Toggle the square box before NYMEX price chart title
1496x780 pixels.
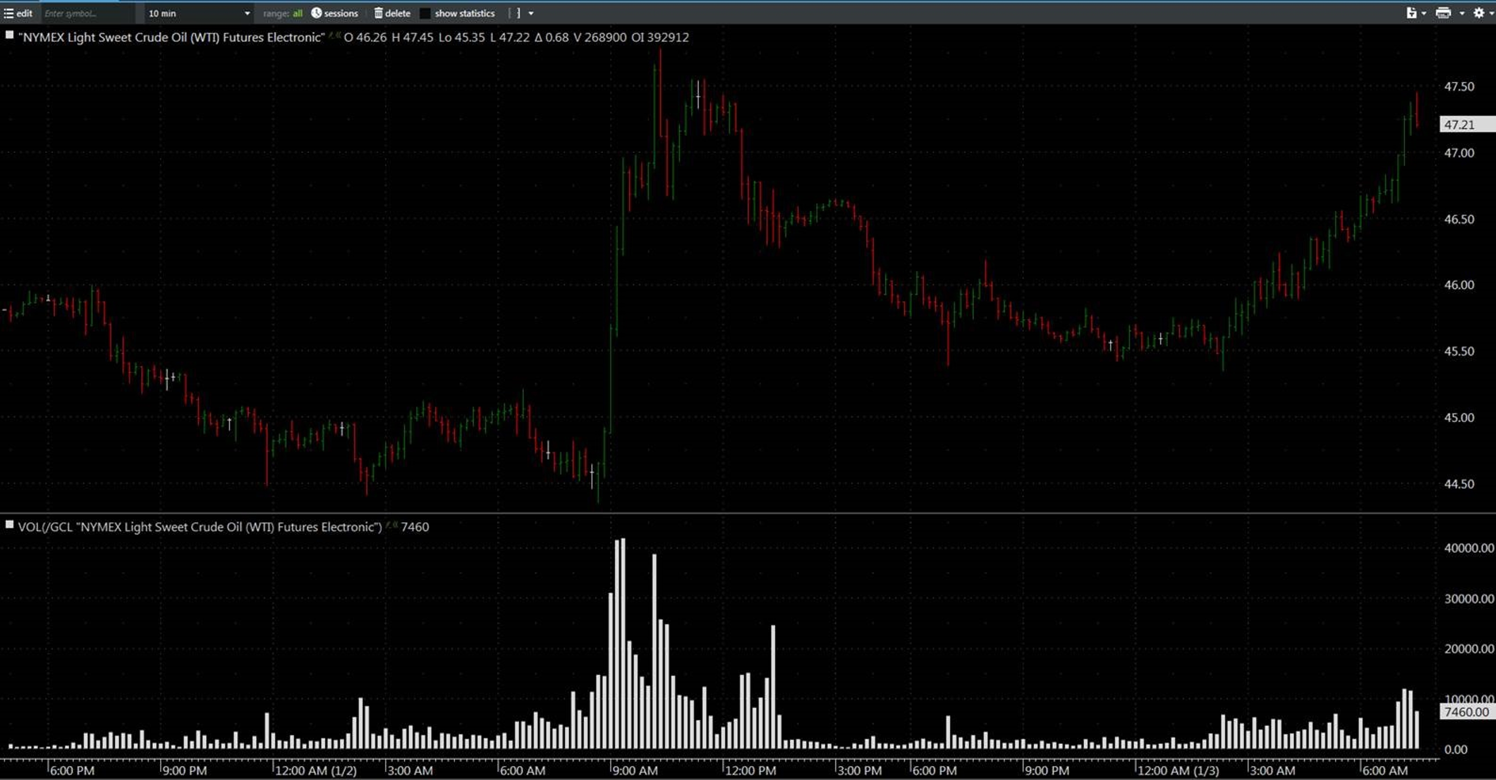pos(9,35)
